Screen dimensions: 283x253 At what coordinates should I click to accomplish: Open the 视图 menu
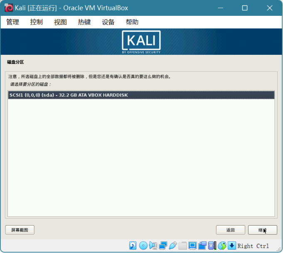point(60,22)
